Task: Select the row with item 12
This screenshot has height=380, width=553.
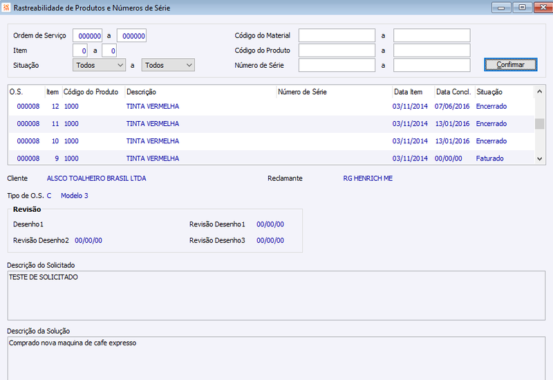Action: pos(271,107)
